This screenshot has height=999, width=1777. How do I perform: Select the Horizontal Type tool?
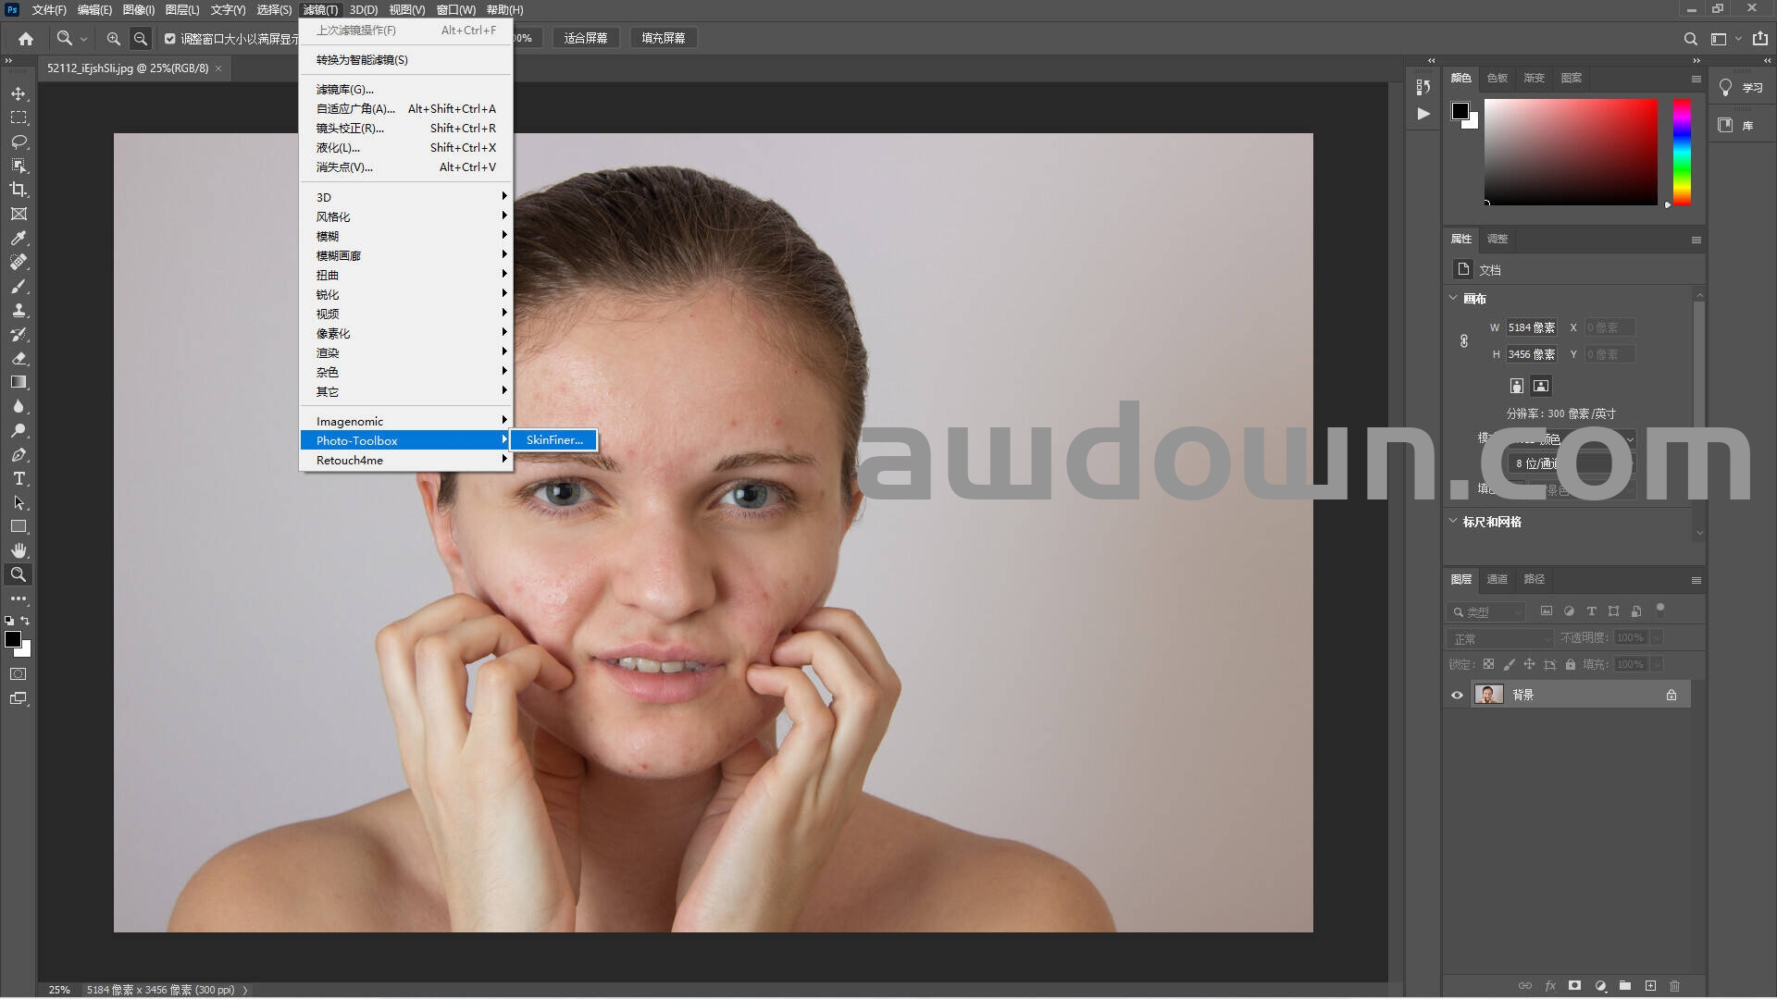[19, 478]
